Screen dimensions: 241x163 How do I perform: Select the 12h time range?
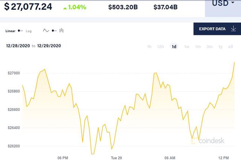click(x=160, y=47)
